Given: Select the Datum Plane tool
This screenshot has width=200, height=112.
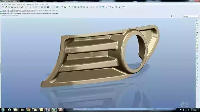Looking at the screenshot, I should click(197, 24).
